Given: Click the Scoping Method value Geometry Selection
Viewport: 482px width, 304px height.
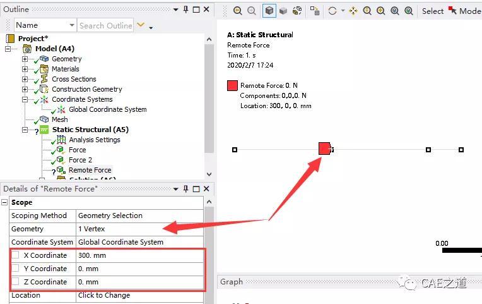Looking at the screenshot, I should pyautogui.click(x=139, y=216).
